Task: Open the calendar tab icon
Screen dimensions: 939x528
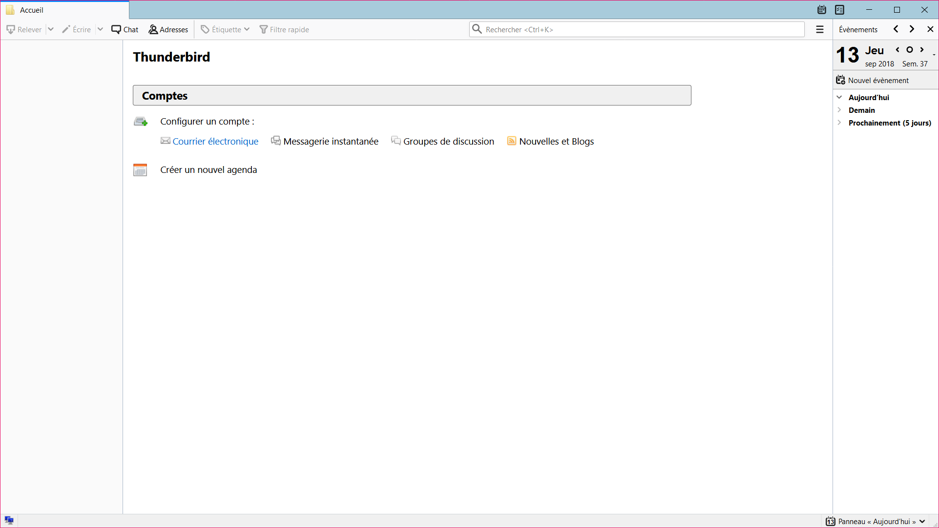Action: [822, 10]
